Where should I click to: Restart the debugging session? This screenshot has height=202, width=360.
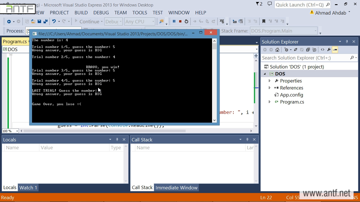(x=186, y=21)
